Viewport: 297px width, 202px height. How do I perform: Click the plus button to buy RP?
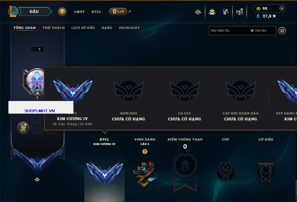[x=282, y=8]
